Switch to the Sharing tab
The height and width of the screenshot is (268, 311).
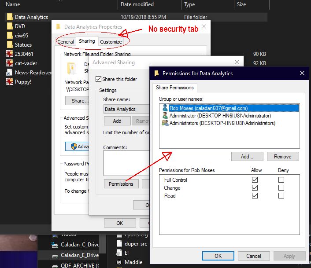point(87,41)
